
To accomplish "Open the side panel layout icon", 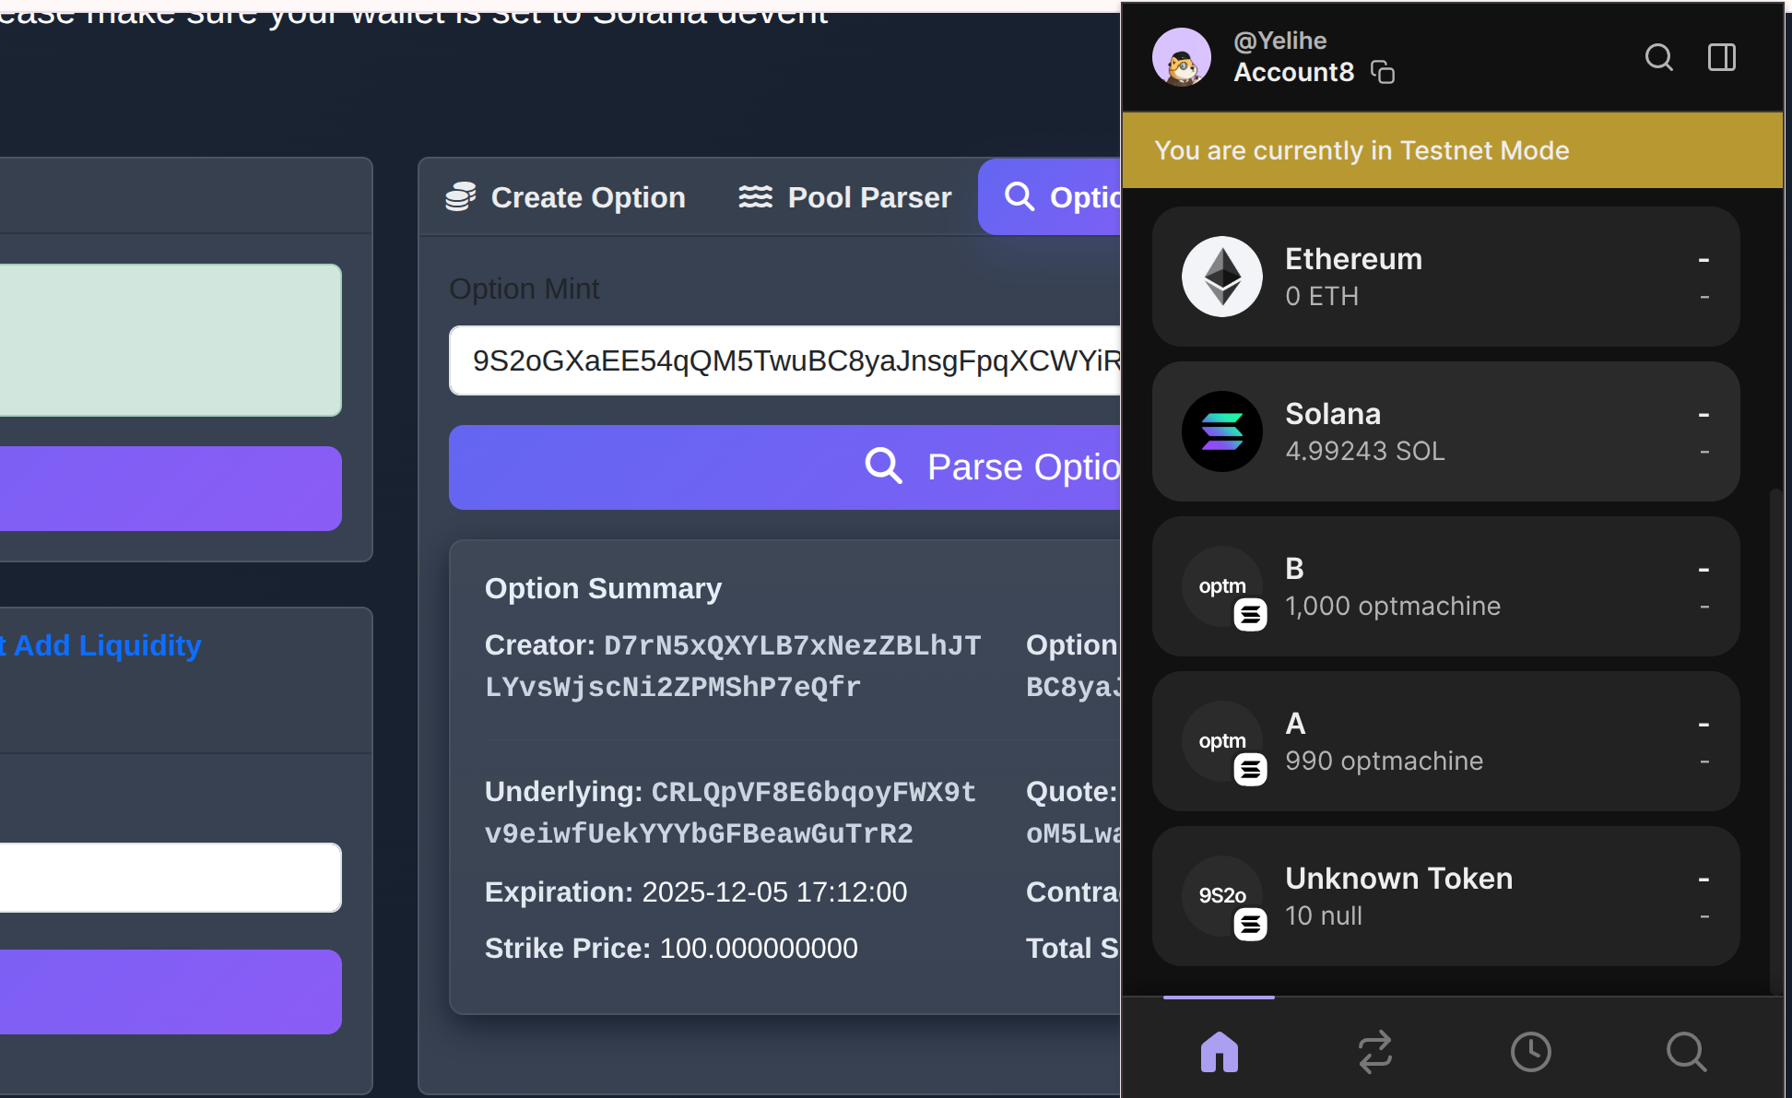I will (x=1721, y=57).
